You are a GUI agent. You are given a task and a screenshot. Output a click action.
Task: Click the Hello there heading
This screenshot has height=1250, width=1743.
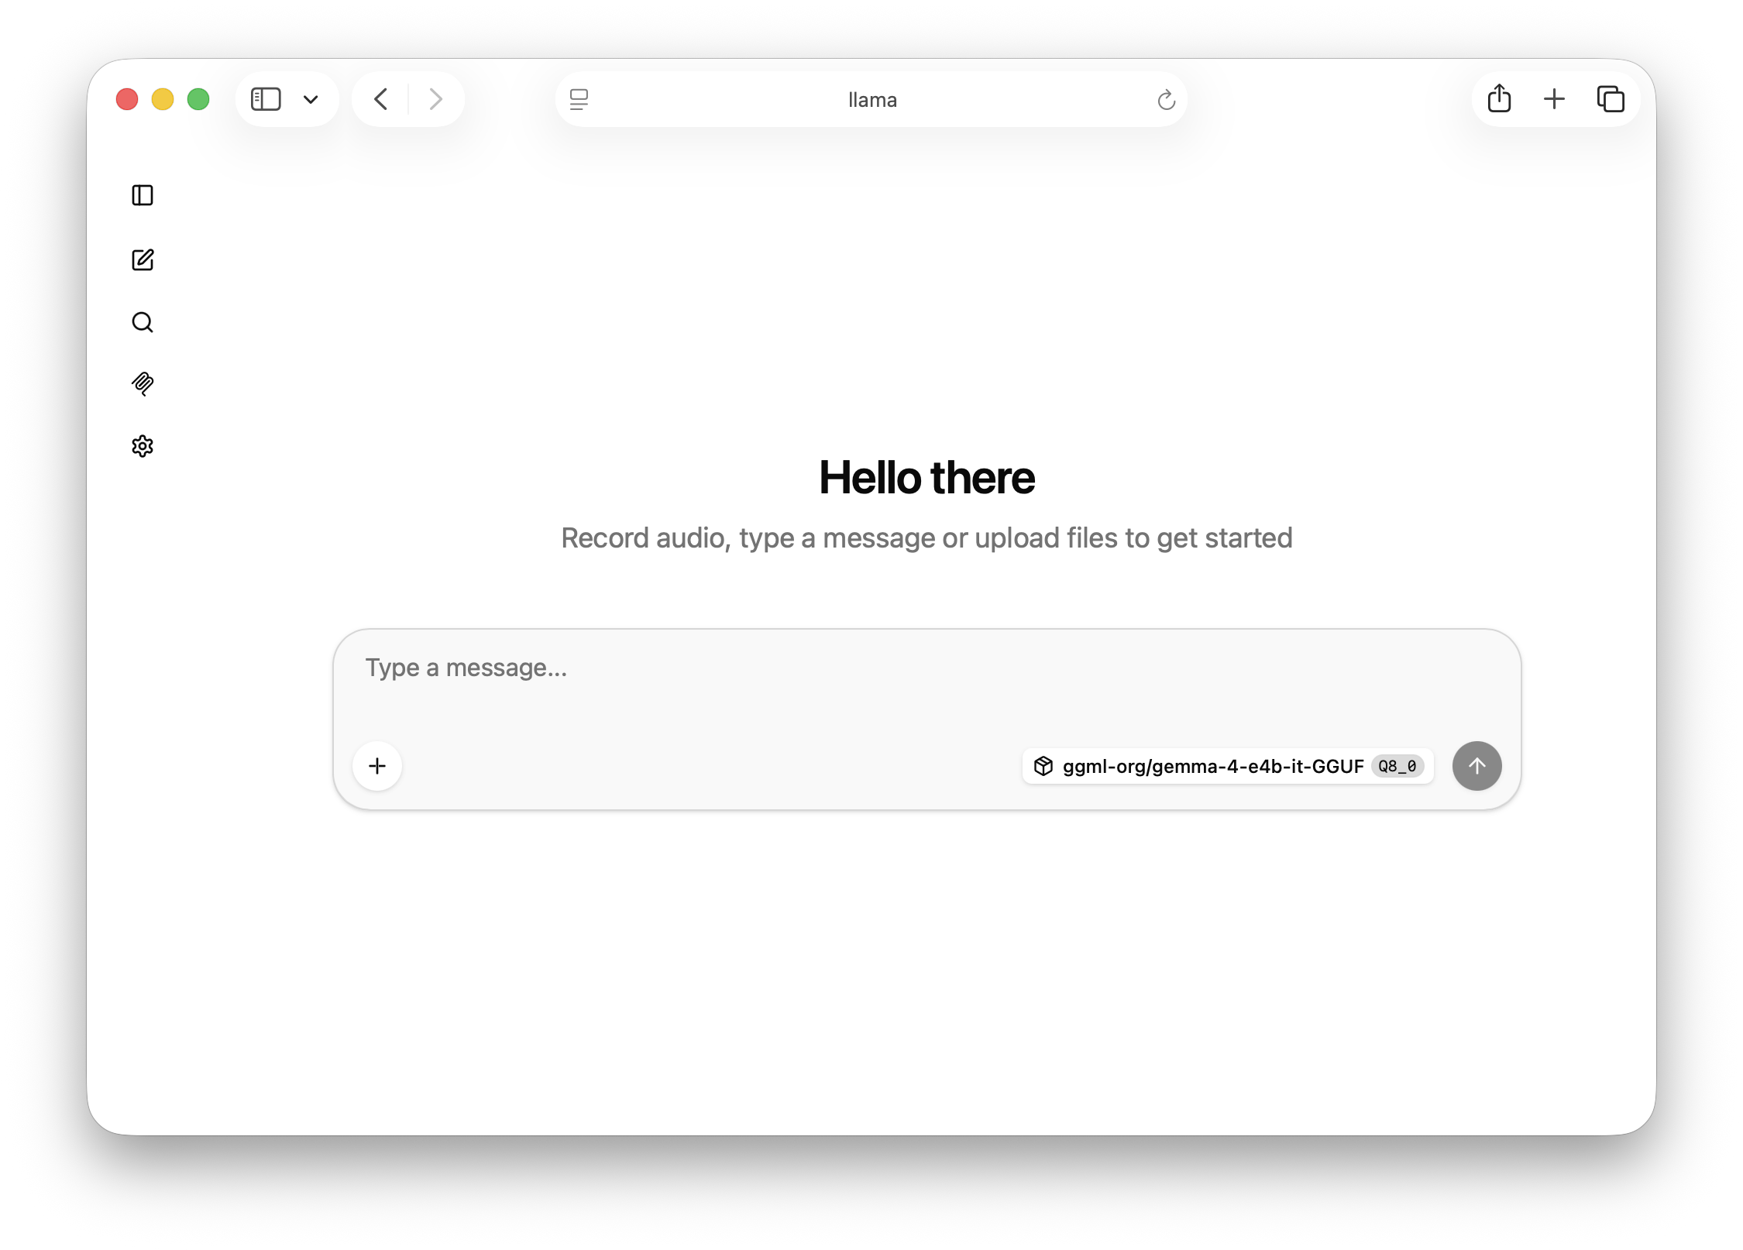click(x=927, y=477)
